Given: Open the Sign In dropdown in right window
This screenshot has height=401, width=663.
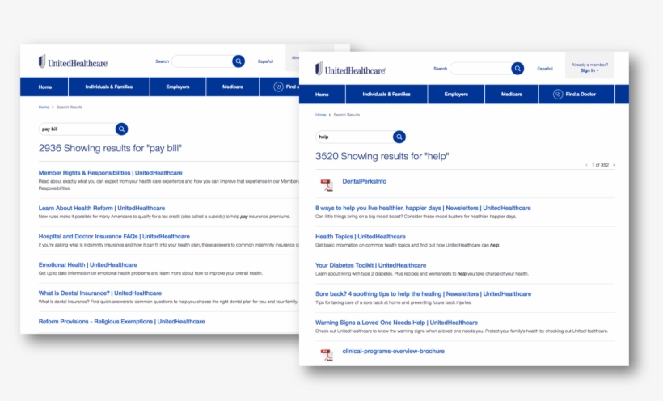Looking at the screenshot, I should (589, 70).
